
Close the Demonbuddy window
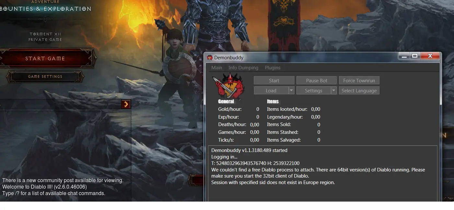coord(430,56)
